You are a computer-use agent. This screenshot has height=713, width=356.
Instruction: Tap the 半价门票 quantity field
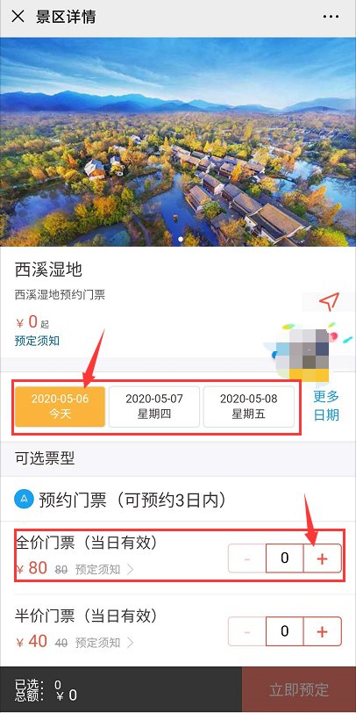click(285, 631)
